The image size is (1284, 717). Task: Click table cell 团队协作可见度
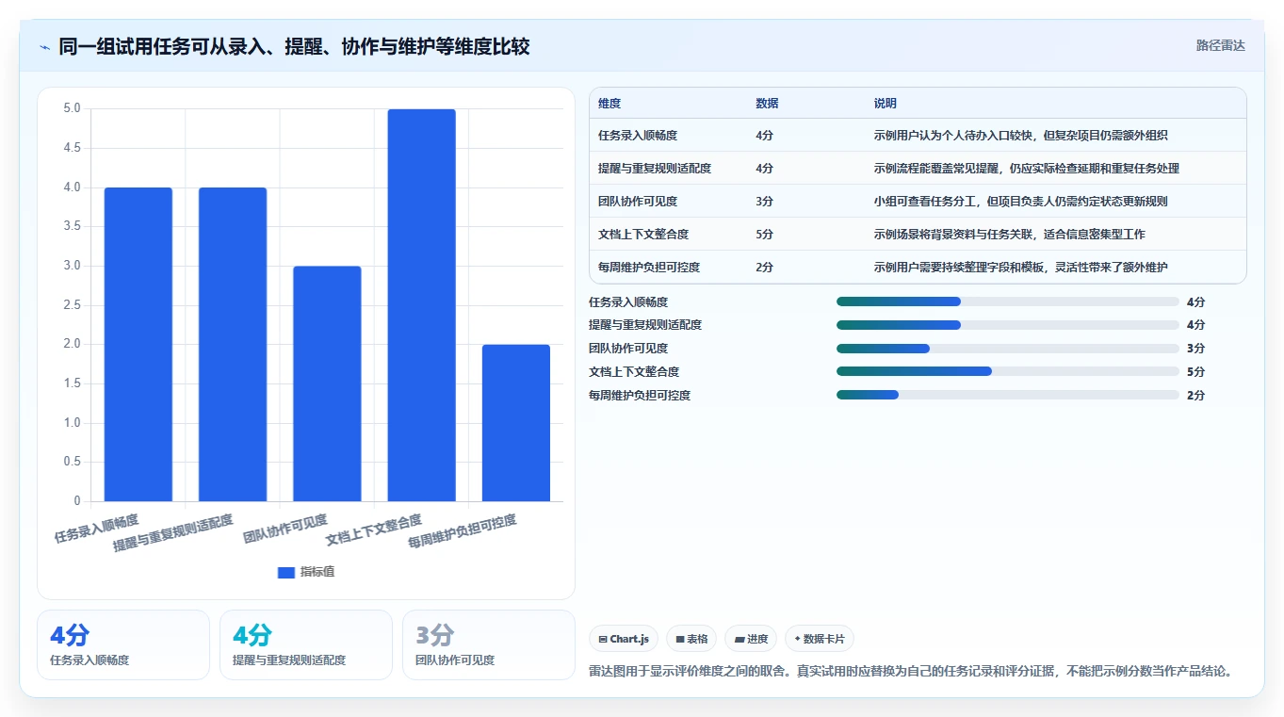(x=638, y=202)
